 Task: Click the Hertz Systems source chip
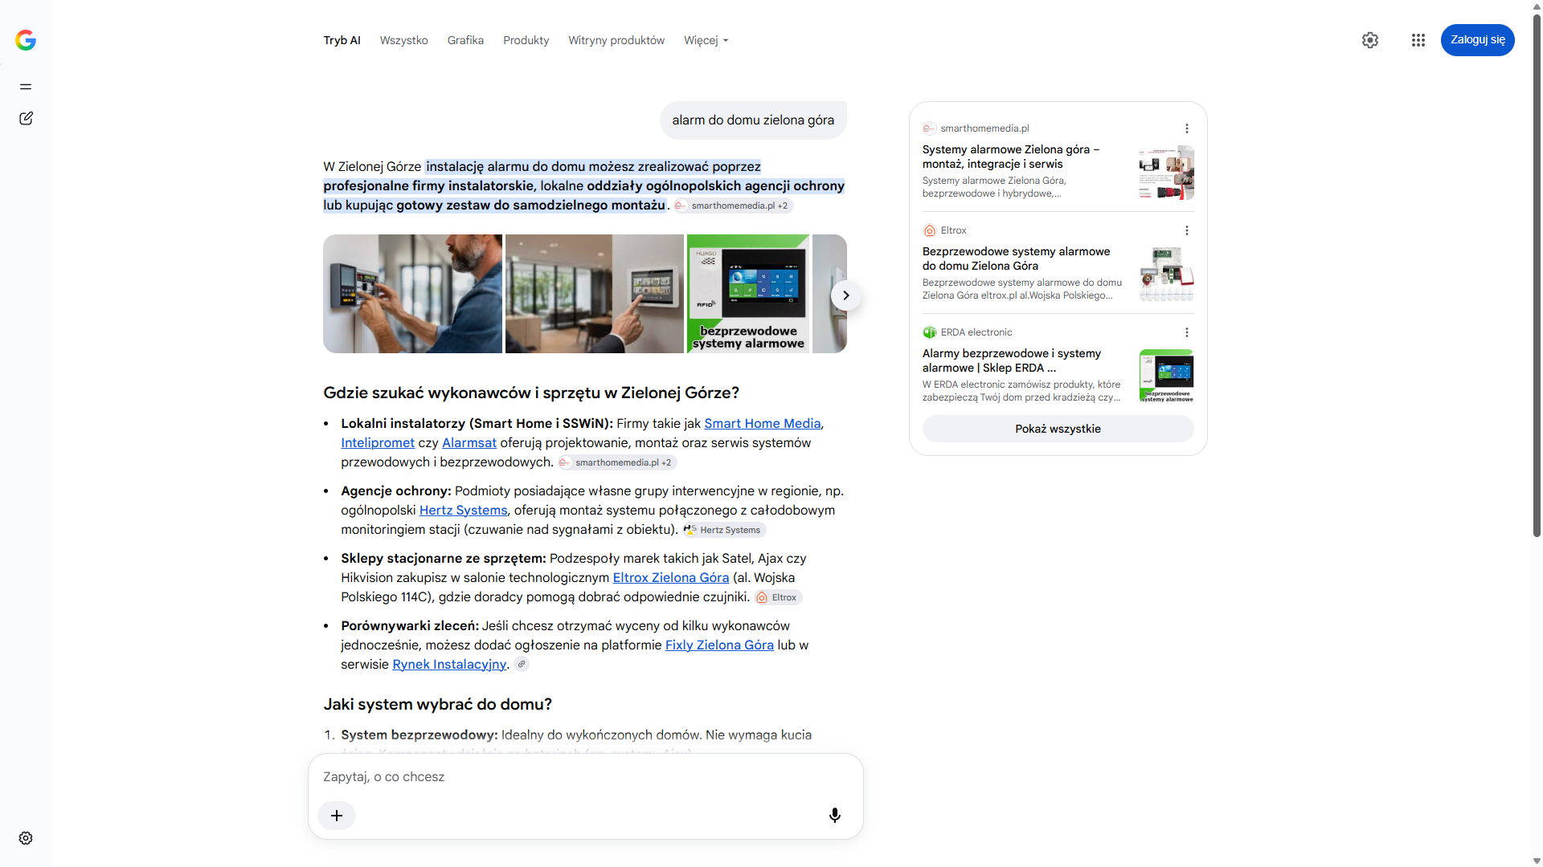(x=724, y=530)
